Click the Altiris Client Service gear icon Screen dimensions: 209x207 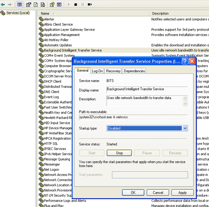coord(41,24)
